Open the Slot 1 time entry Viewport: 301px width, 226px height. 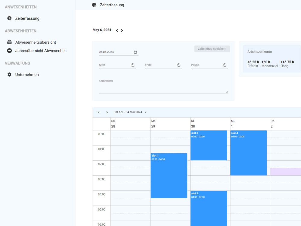169,175
